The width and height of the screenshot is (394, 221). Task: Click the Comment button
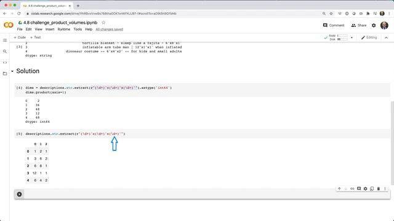tap(334, 25)
